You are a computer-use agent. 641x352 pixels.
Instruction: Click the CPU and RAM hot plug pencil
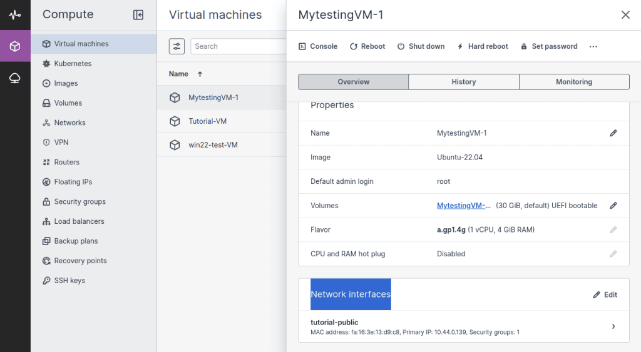613,254
